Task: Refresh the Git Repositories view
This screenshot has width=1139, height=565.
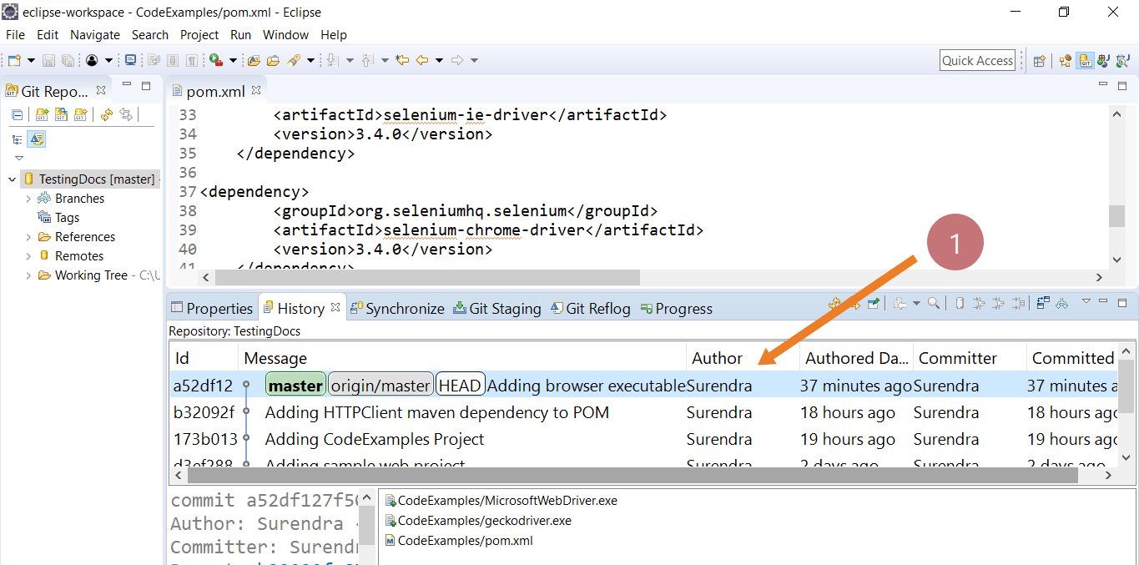Action: click(107, 114)
